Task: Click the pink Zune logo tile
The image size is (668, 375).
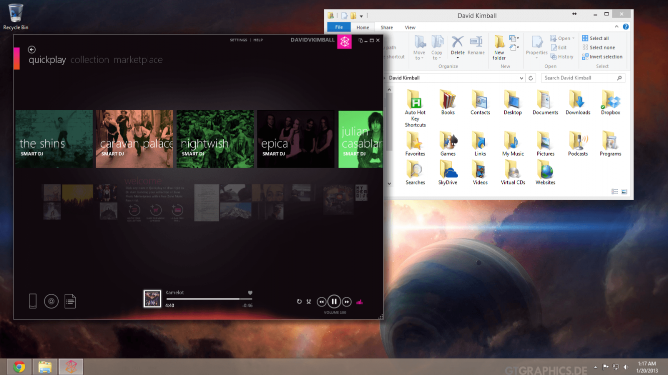Action: [345, 42]
